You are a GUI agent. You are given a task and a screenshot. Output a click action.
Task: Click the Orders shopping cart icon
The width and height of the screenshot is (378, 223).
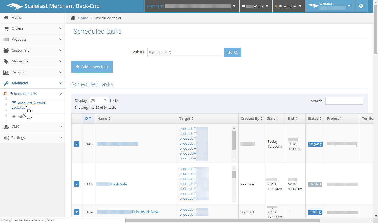[x=6, y=28]
